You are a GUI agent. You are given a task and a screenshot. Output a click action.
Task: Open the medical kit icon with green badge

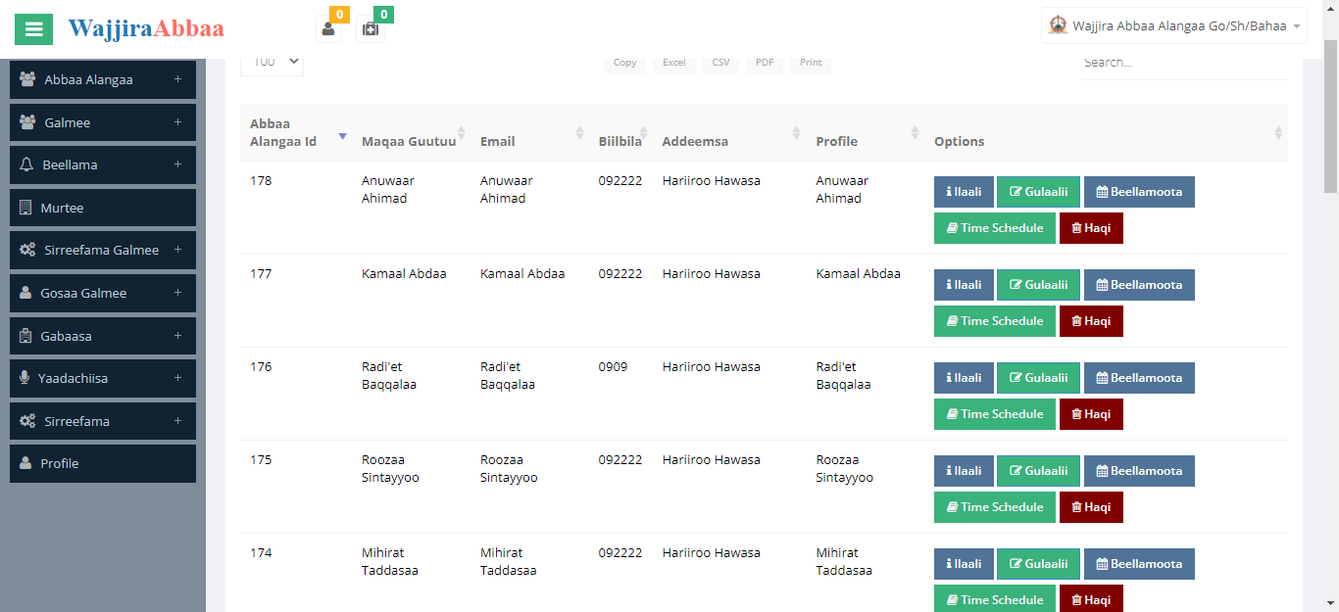click(x=371, y=28)
